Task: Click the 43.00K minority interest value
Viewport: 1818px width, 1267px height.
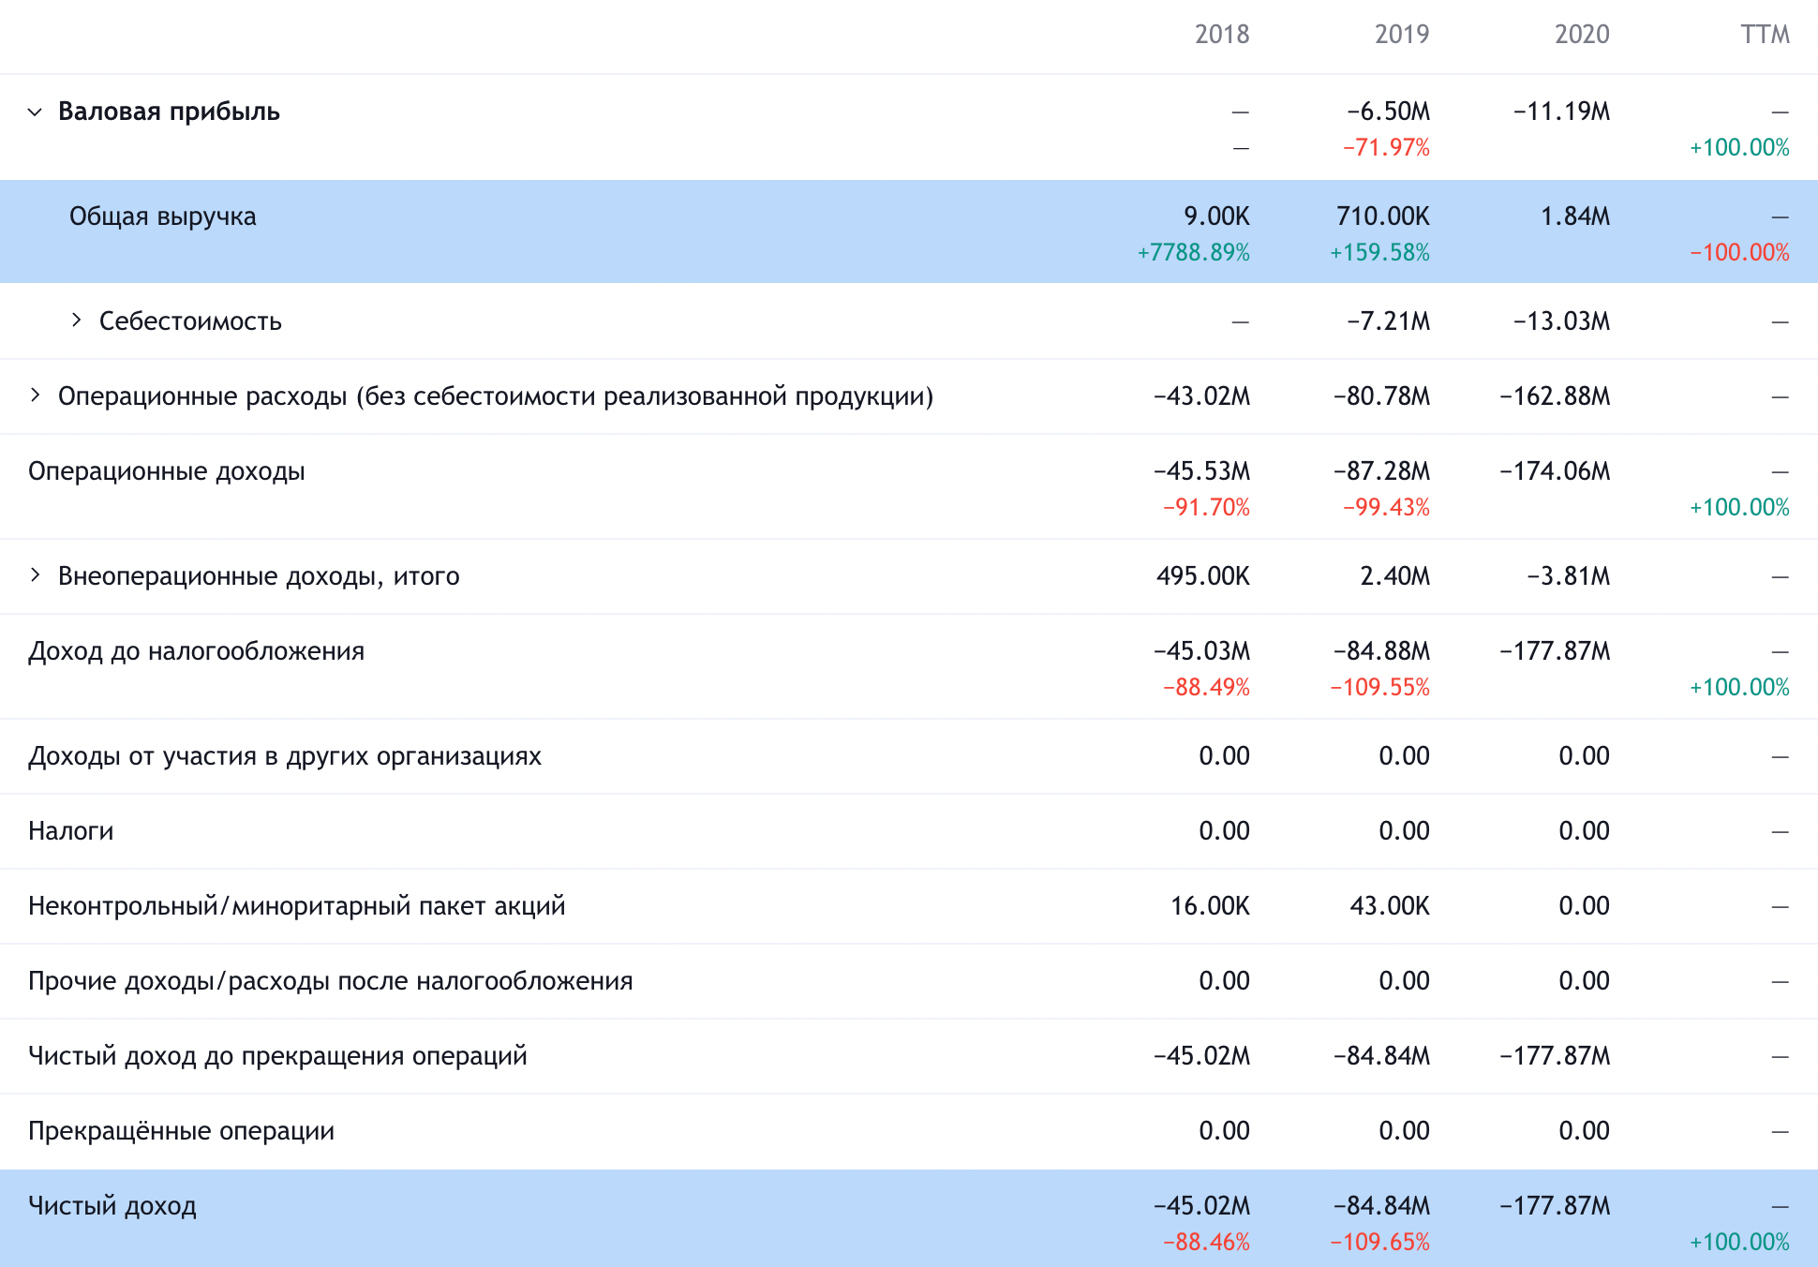Action: point(1390,906)
